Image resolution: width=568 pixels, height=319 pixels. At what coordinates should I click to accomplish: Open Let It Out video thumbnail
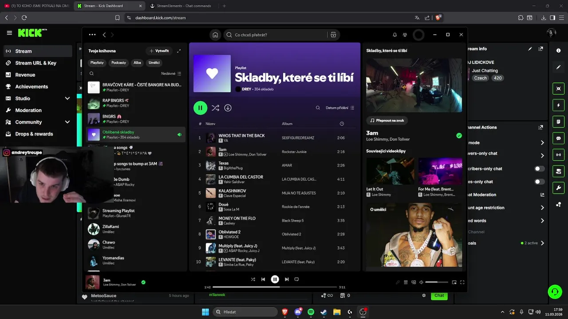tap(390, 171)
